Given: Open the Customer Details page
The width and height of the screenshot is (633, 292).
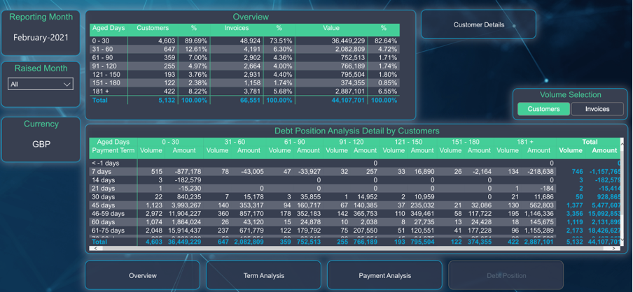Looking at the screenshot, I should pyautogui.click(x=478, y=24).
